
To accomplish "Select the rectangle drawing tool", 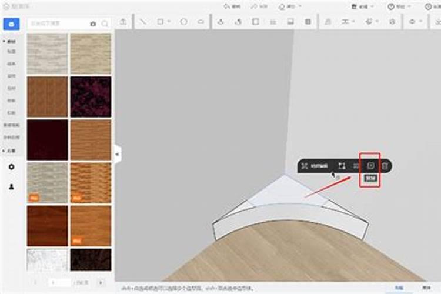I will pyautogui.click(x=160, y=21).
